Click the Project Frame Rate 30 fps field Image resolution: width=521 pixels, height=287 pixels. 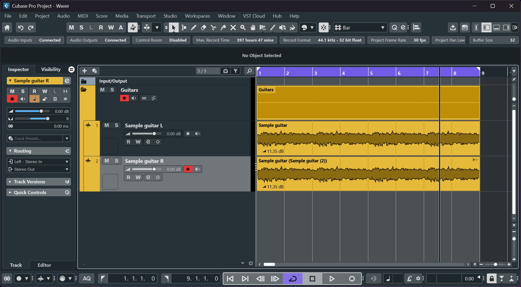(398, 40)
